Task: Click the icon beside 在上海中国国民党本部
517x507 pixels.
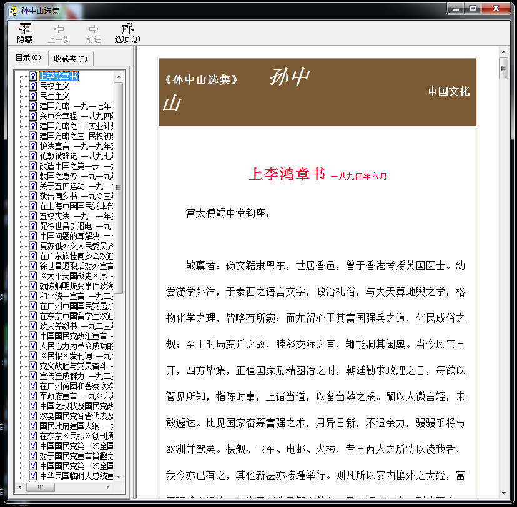Action: (33, 206)
